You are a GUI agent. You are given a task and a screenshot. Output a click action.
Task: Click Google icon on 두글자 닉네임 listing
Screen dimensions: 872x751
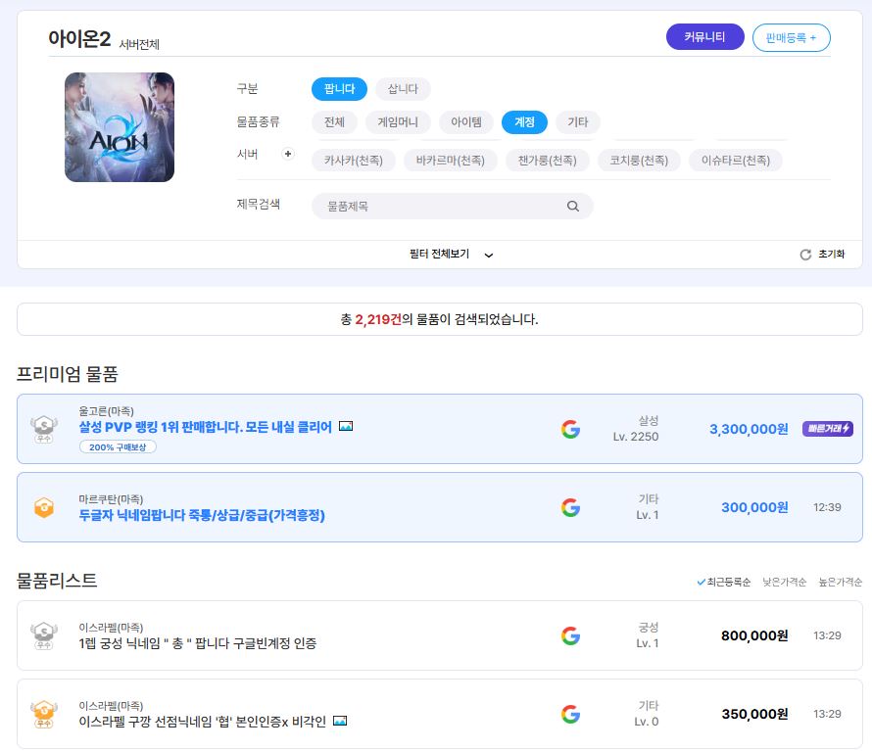pyautogui.click(x=570, y=507)
